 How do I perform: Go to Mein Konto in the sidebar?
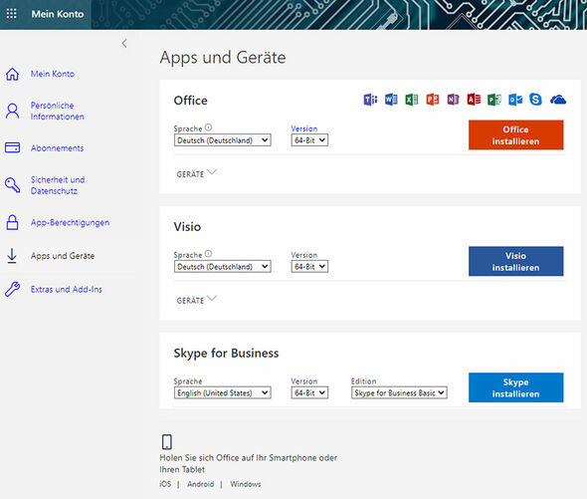point(53,74)
